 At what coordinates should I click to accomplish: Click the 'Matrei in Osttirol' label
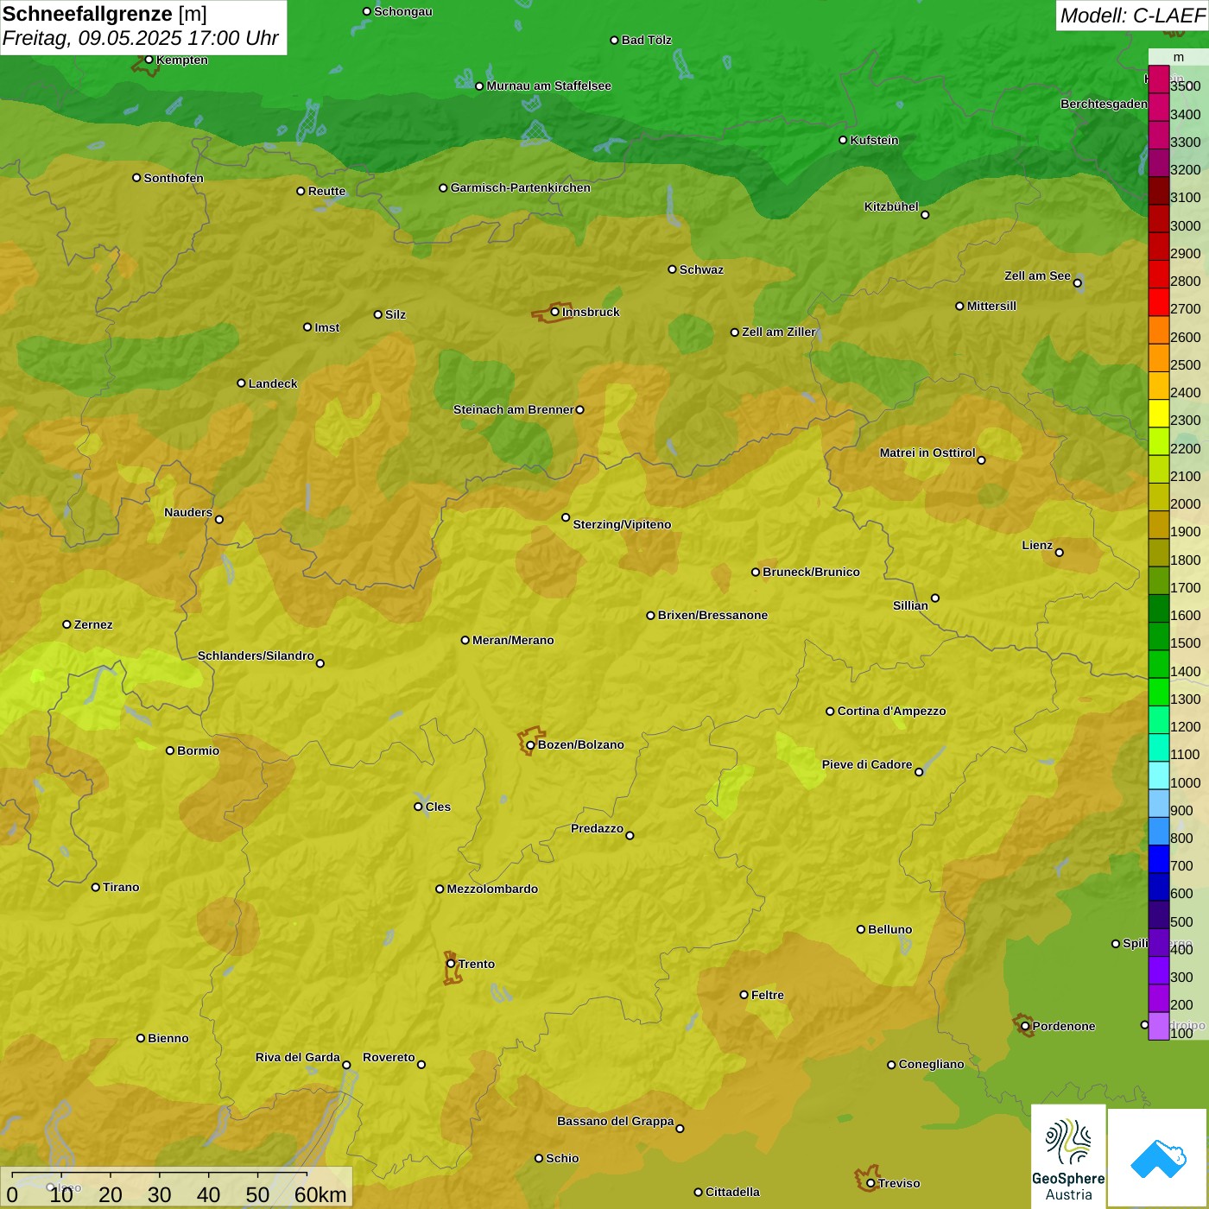[x=927, y=453]
